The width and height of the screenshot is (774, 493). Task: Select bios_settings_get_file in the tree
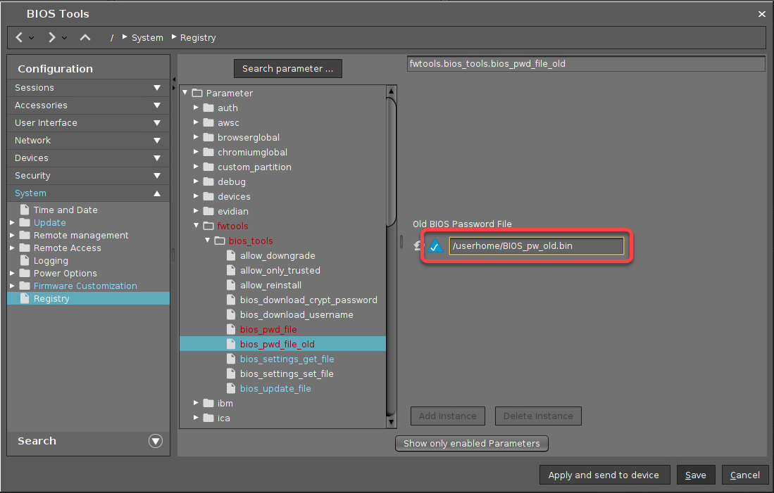coord(287,359)
